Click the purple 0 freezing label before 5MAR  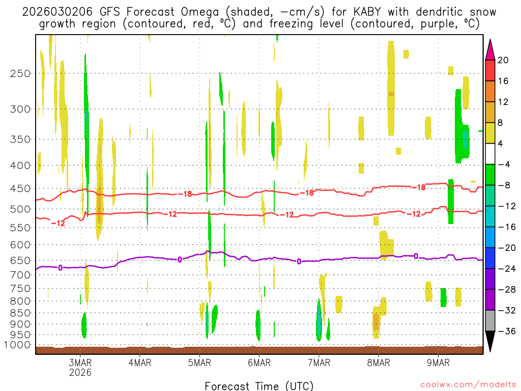(180, 260)
